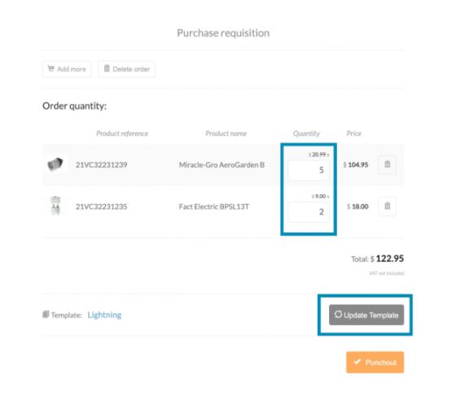Viewport: 456px width, 415px height.
Task: Open the Fact Electric product thumbnail
Action: 55,205
